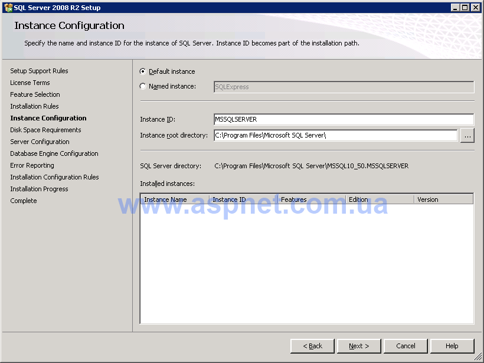Proceed with the Next button
This screenshot has width=484, height=363.
[x=359, y=346]
